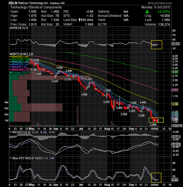The height and width of the screenshot is (187, 183).
Task: Click the Bid Size value 25
Action: click(57, 24)
